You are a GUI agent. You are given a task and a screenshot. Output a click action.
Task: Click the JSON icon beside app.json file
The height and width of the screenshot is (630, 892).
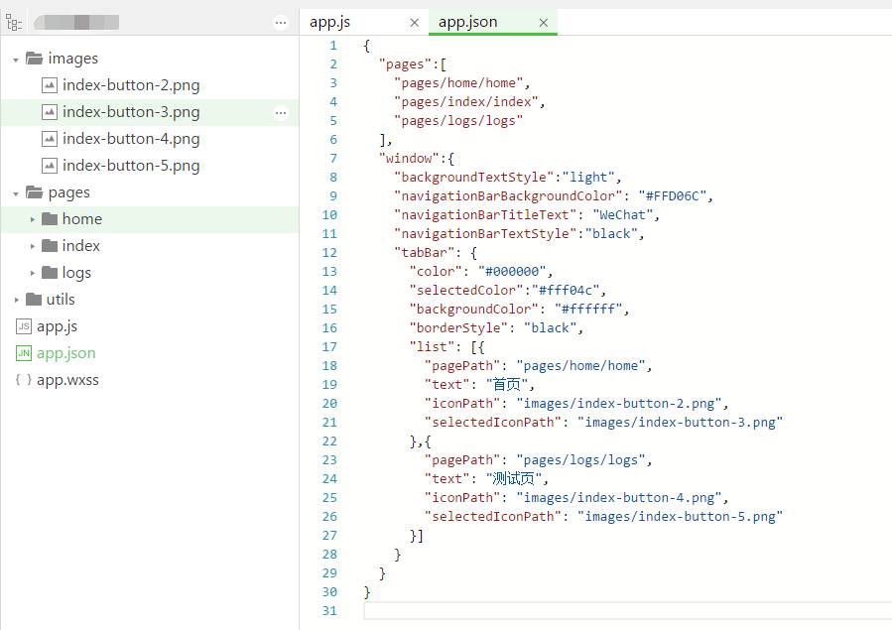[24, 353]
